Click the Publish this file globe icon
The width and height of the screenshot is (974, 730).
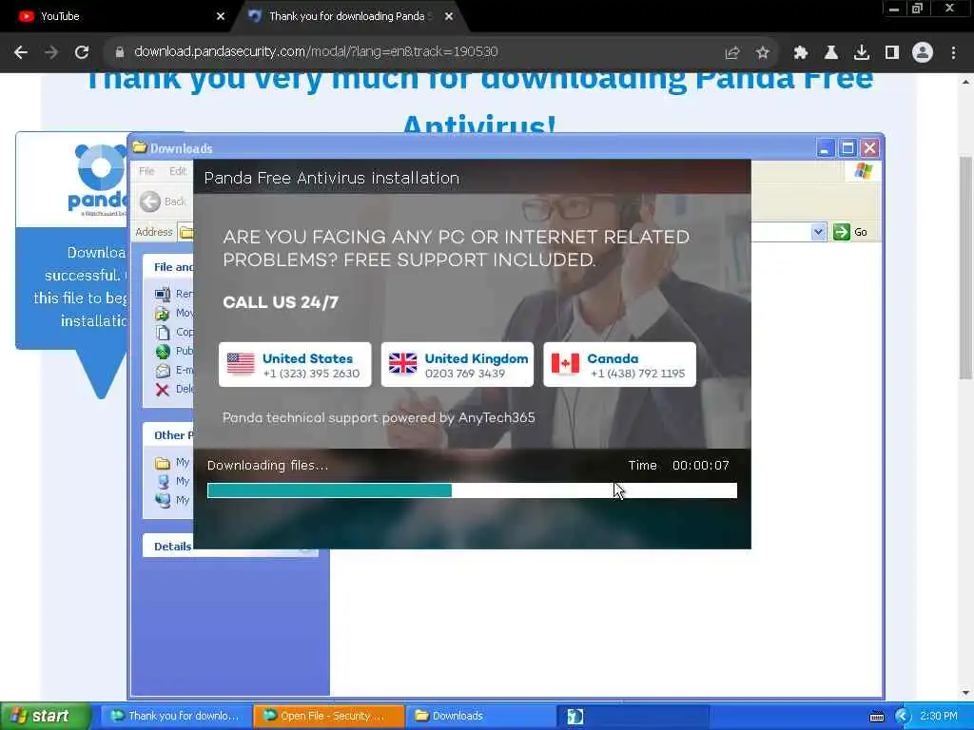pos(163,352)
